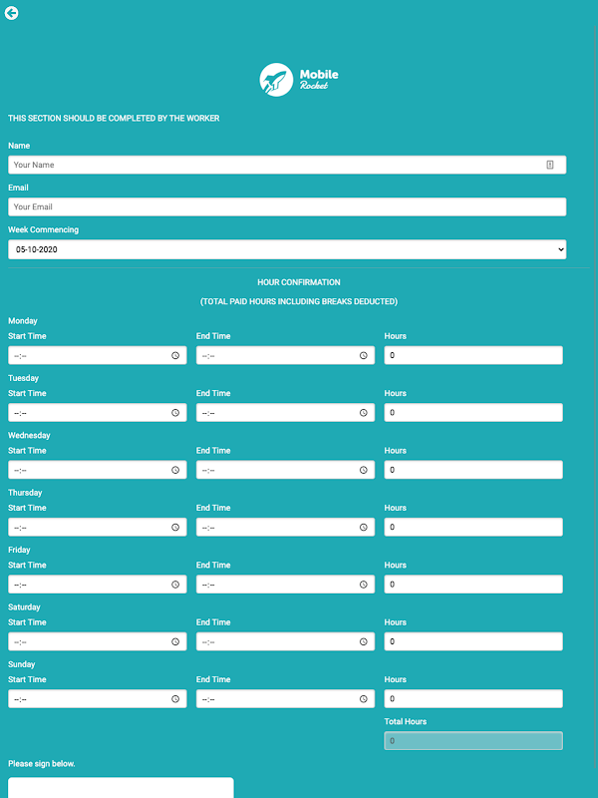The image size is (598, 798).
Task: Click the Tuesday Hours field
Action: pyautogui.click(x=473, y=413)
